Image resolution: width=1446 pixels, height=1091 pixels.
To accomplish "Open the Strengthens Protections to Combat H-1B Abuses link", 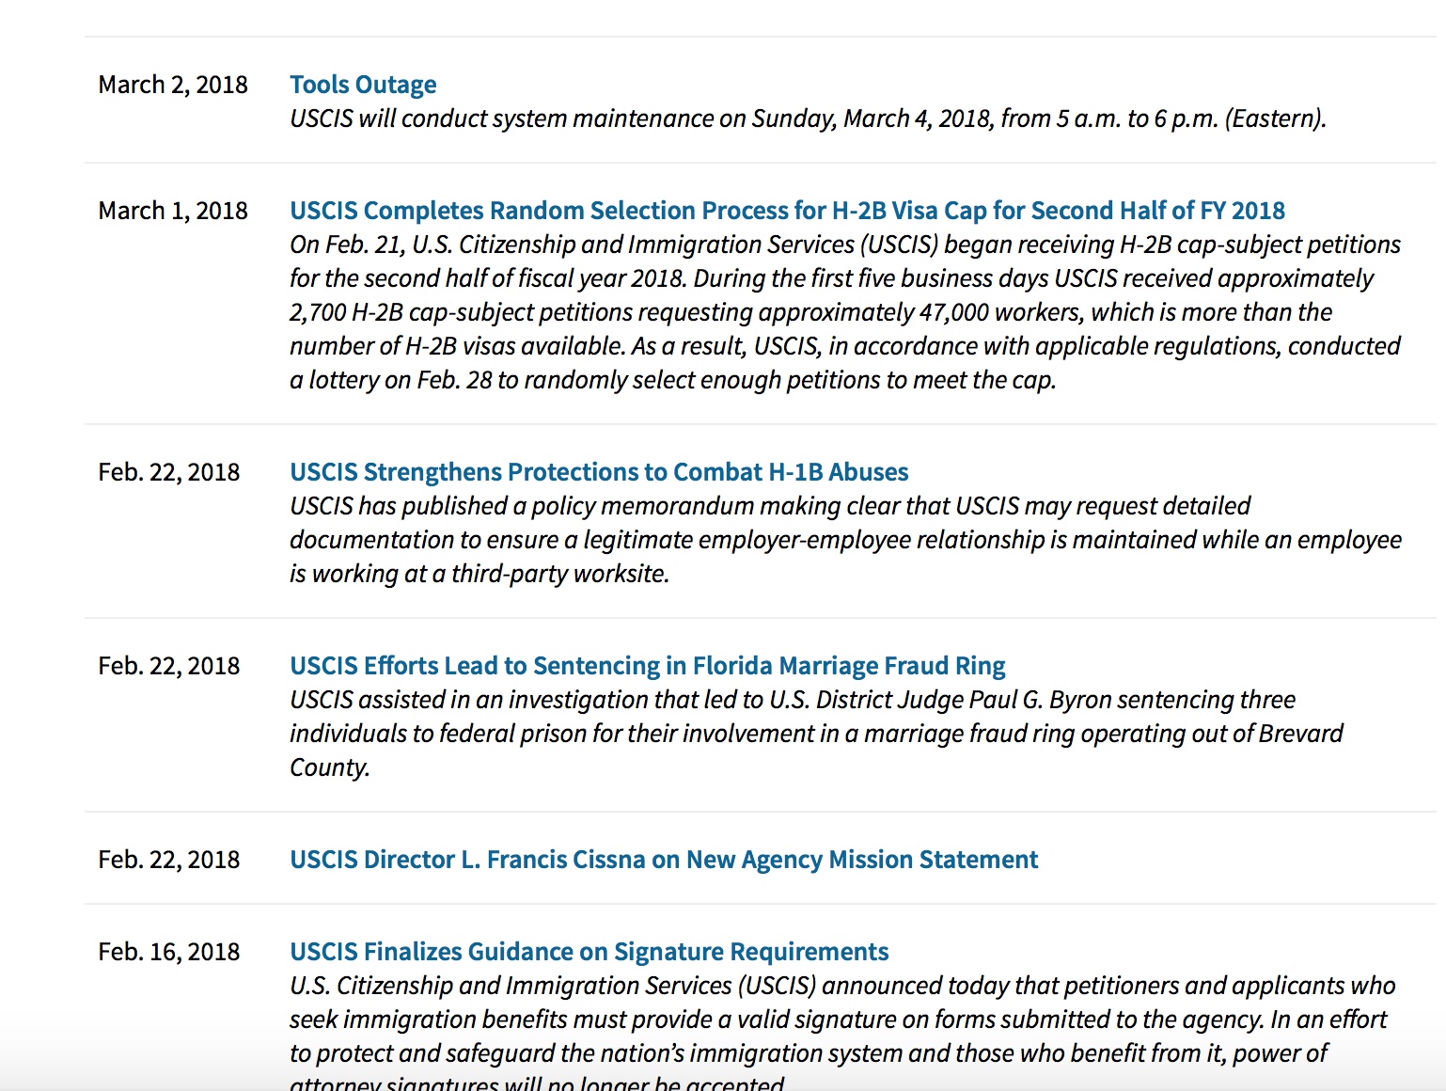I will [x=599, y=472].
